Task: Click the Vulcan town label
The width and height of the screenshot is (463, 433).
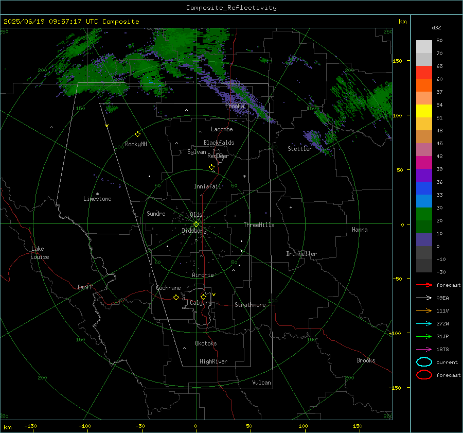Action: click(x=261, y=383)
